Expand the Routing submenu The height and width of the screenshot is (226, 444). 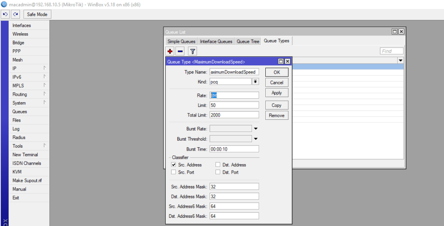[29, 94]
